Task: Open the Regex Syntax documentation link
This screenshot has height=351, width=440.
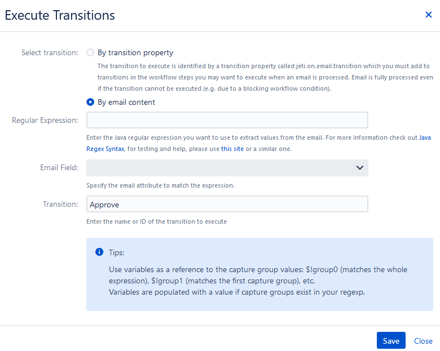Action: pyautogui.click(x=105, y=149)
